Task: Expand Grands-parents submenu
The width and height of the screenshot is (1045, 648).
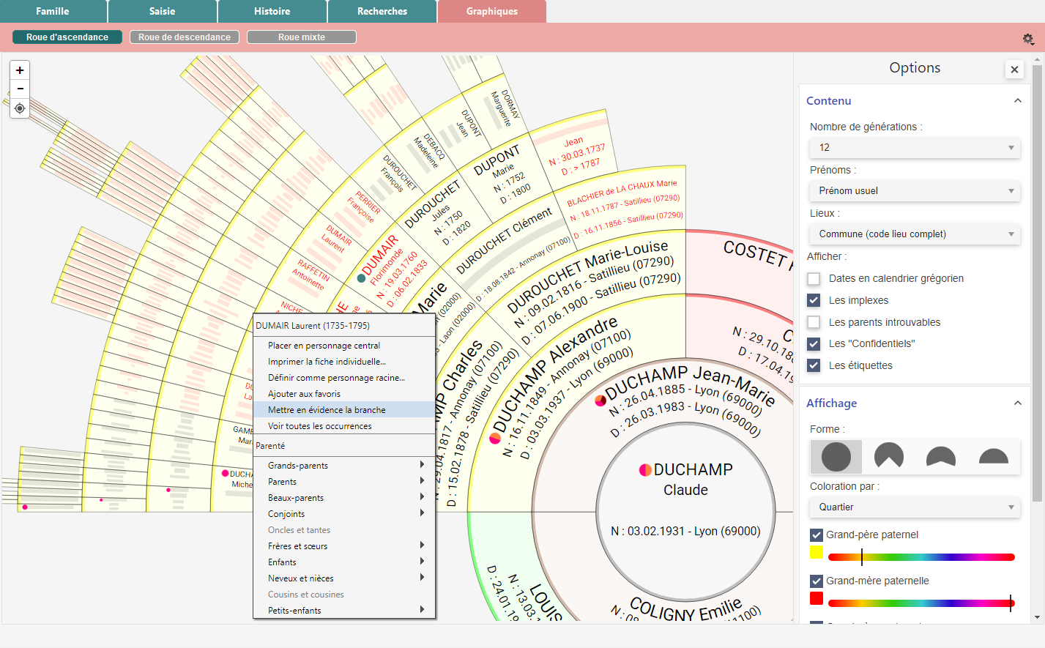Action: tap(344, 466)
